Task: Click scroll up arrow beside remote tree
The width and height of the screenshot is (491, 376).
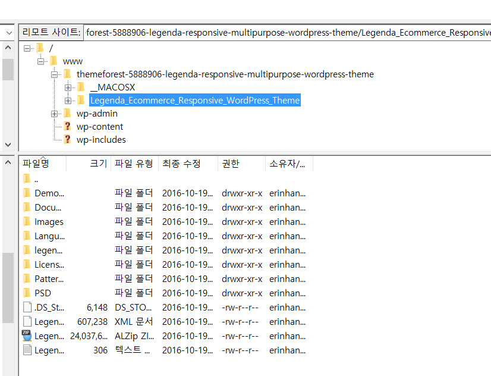Action: pyautogui.click(x=8, y=48)
